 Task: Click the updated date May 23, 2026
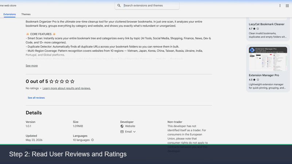pos(34,140)
